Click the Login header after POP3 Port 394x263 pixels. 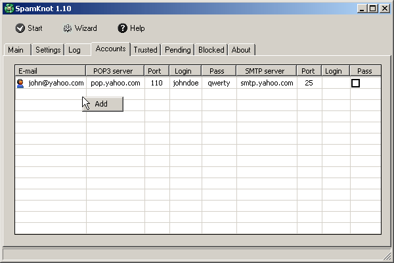coord(185,71)
